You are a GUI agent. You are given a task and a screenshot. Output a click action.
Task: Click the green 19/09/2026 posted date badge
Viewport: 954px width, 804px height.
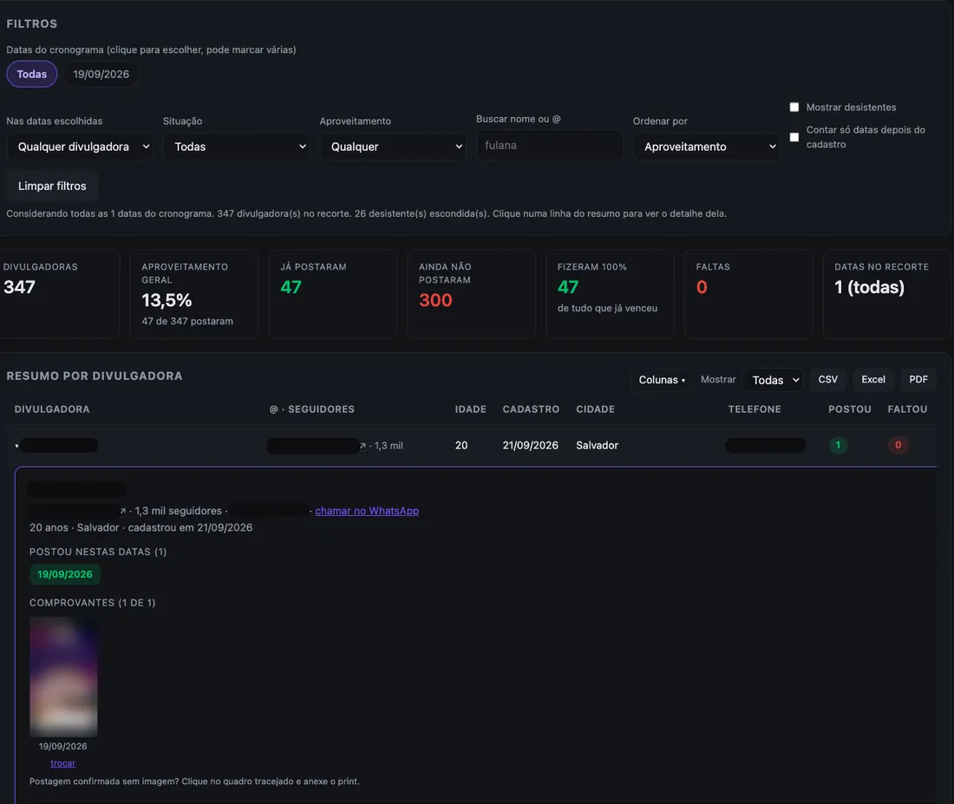[65, 574]
